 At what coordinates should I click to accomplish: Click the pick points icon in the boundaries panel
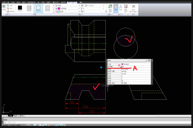(4, 8)
